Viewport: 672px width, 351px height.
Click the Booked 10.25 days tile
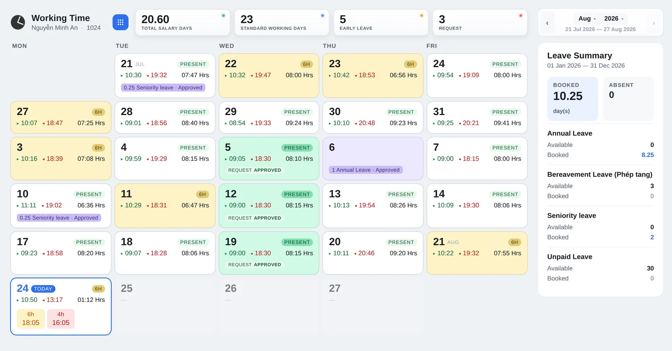coord(572,99)
